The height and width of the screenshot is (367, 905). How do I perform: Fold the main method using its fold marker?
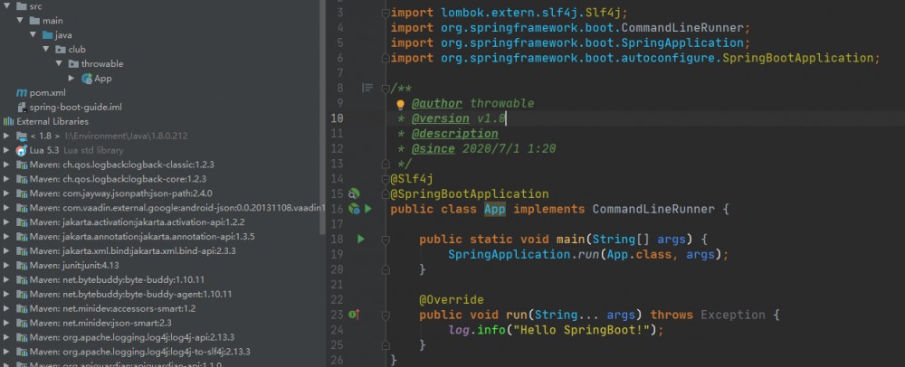click(x=386, y=239)
